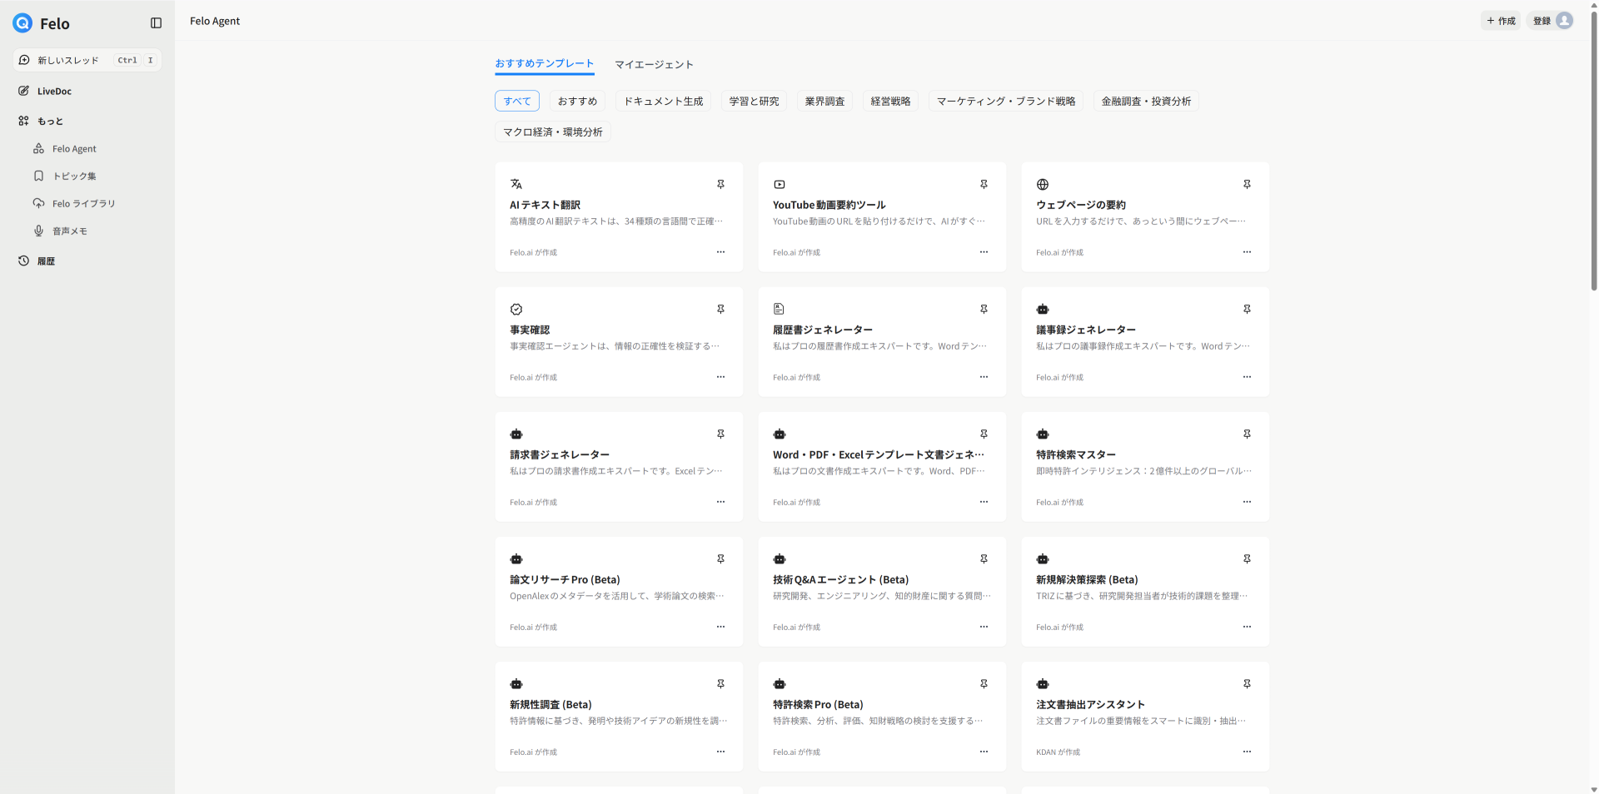This screenshot has height=794, width=1599.
Task: Collapse the sidebar with panel toggle icon
Action: click(156, 23)
